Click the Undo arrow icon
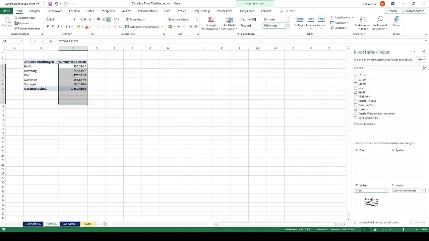 (57, 4)
